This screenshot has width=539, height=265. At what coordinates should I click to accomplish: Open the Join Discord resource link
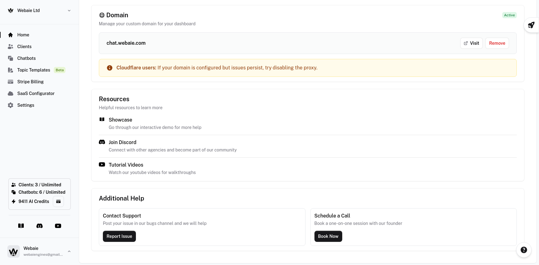tap(122, 142)
